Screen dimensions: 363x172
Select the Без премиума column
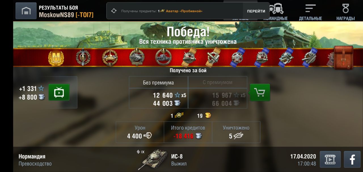(159, 92)
